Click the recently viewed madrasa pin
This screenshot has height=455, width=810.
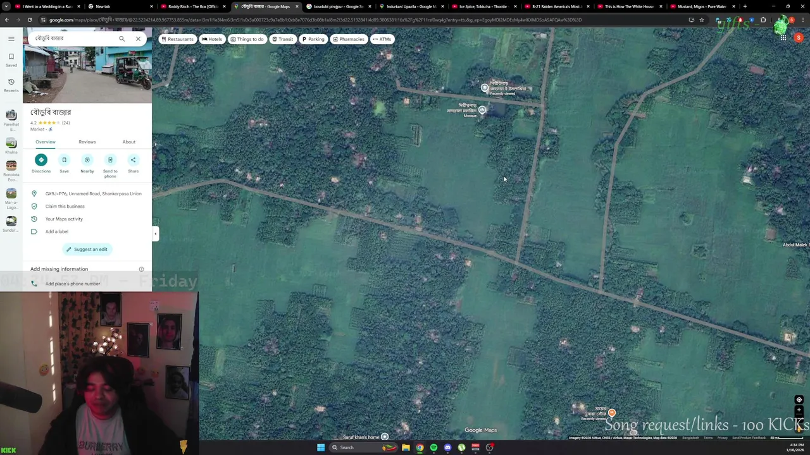pos(485,88)
